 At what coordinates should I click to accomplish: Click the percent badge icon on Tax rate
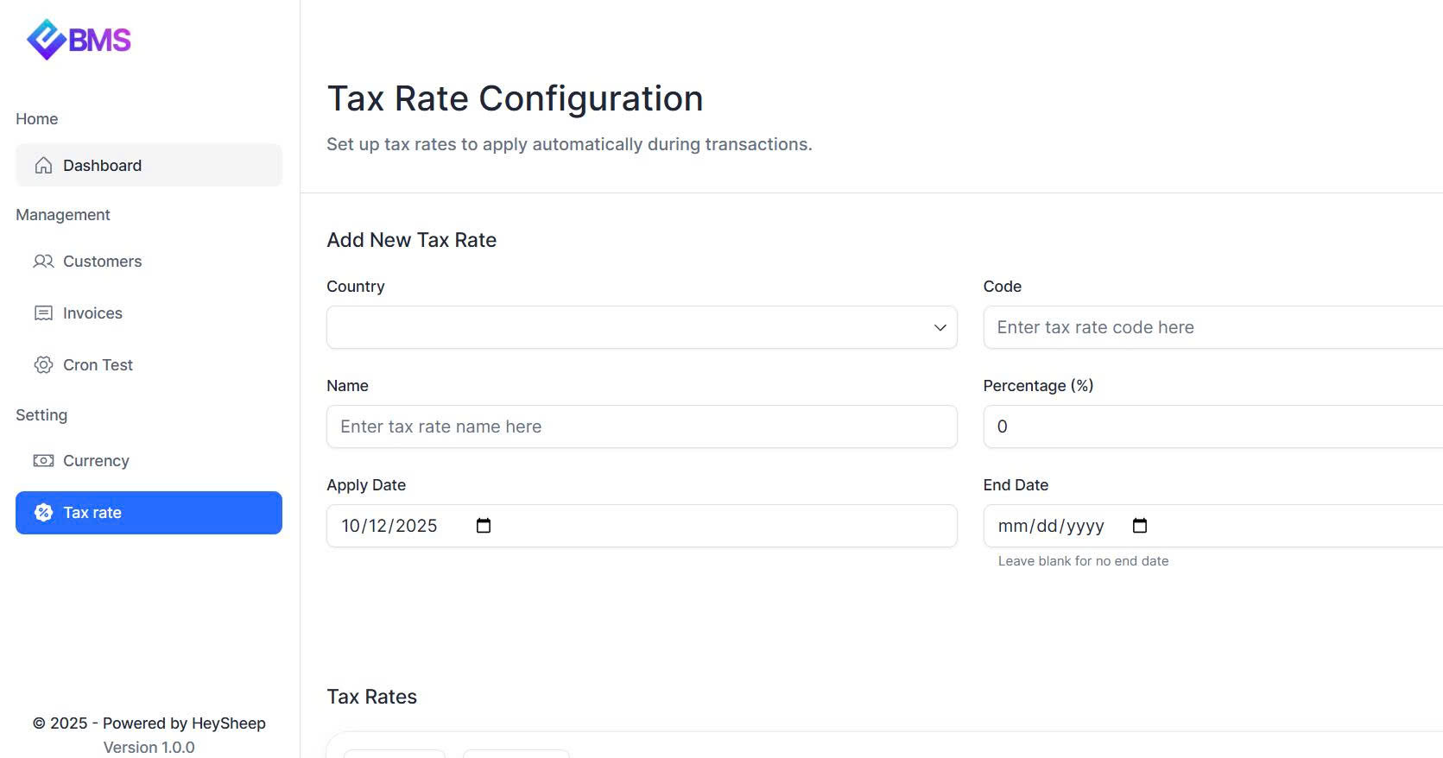[43, 513]
